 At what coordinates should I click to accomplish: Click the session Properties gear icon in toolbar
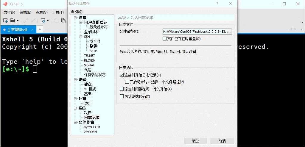coord(43,21)
